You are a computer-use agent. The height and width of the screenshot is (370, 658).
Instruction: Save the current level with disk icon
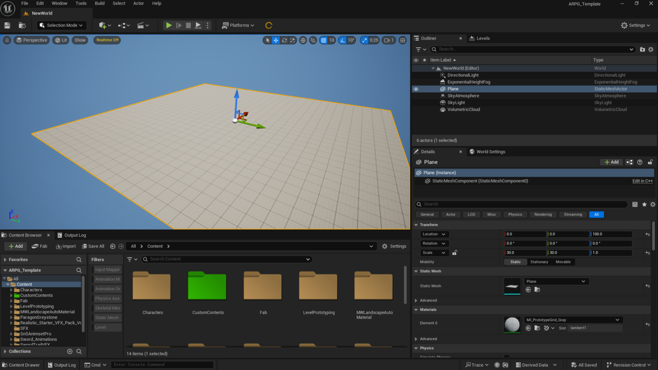tap(7, 25)
